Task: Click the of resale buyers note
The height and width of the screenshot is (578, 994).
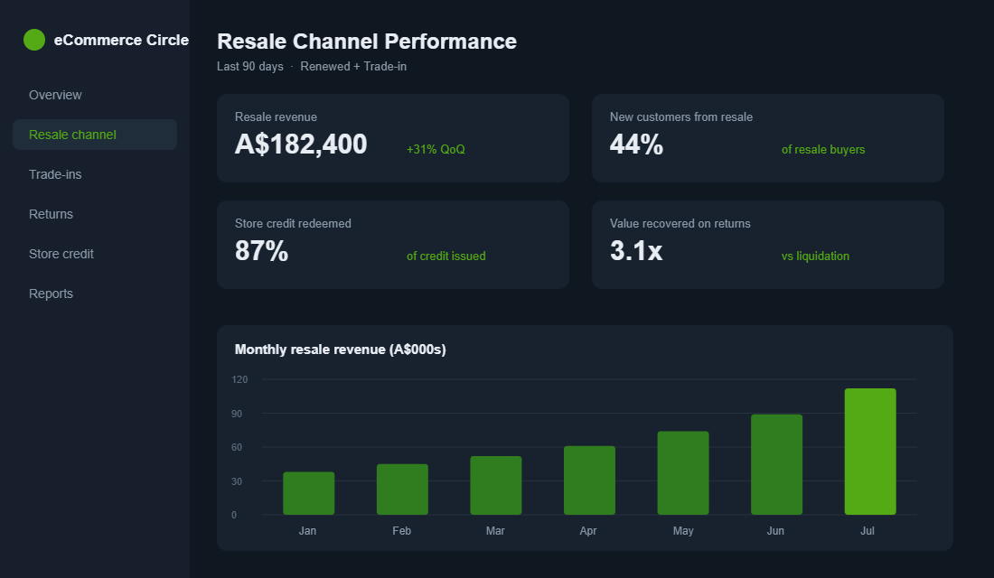Action: 823,150
